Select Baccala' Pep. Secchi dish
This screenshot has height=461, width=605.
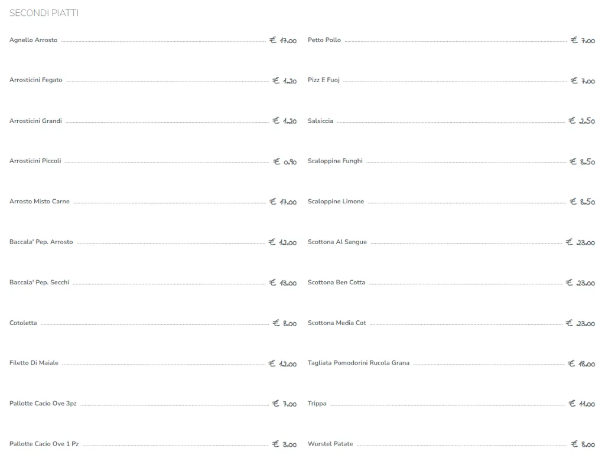tap(40, 283)
